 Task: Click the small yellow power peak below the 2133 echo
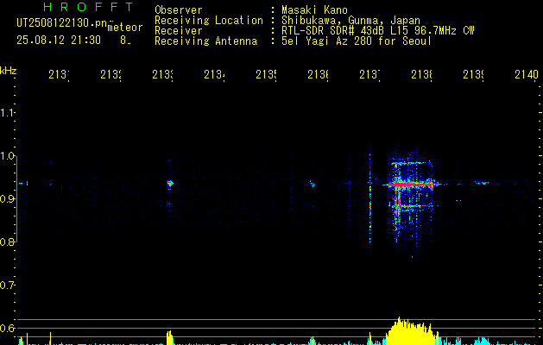coord(169,337)
